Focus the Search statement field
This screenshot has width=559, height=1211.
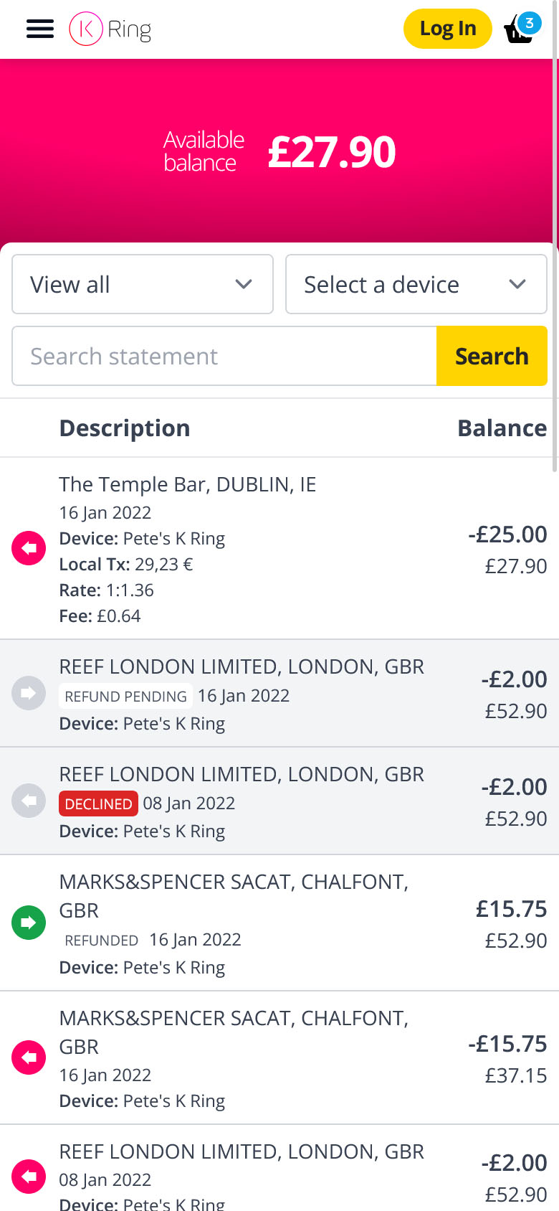coord(224,356)
